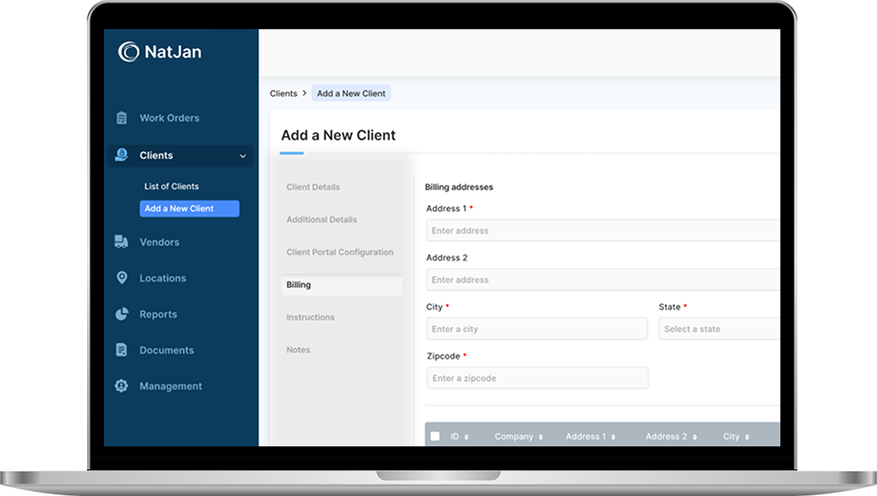Screen dimensions: 877x496
Task: Focus the Zipcode input field
Action: click(537, 378)
